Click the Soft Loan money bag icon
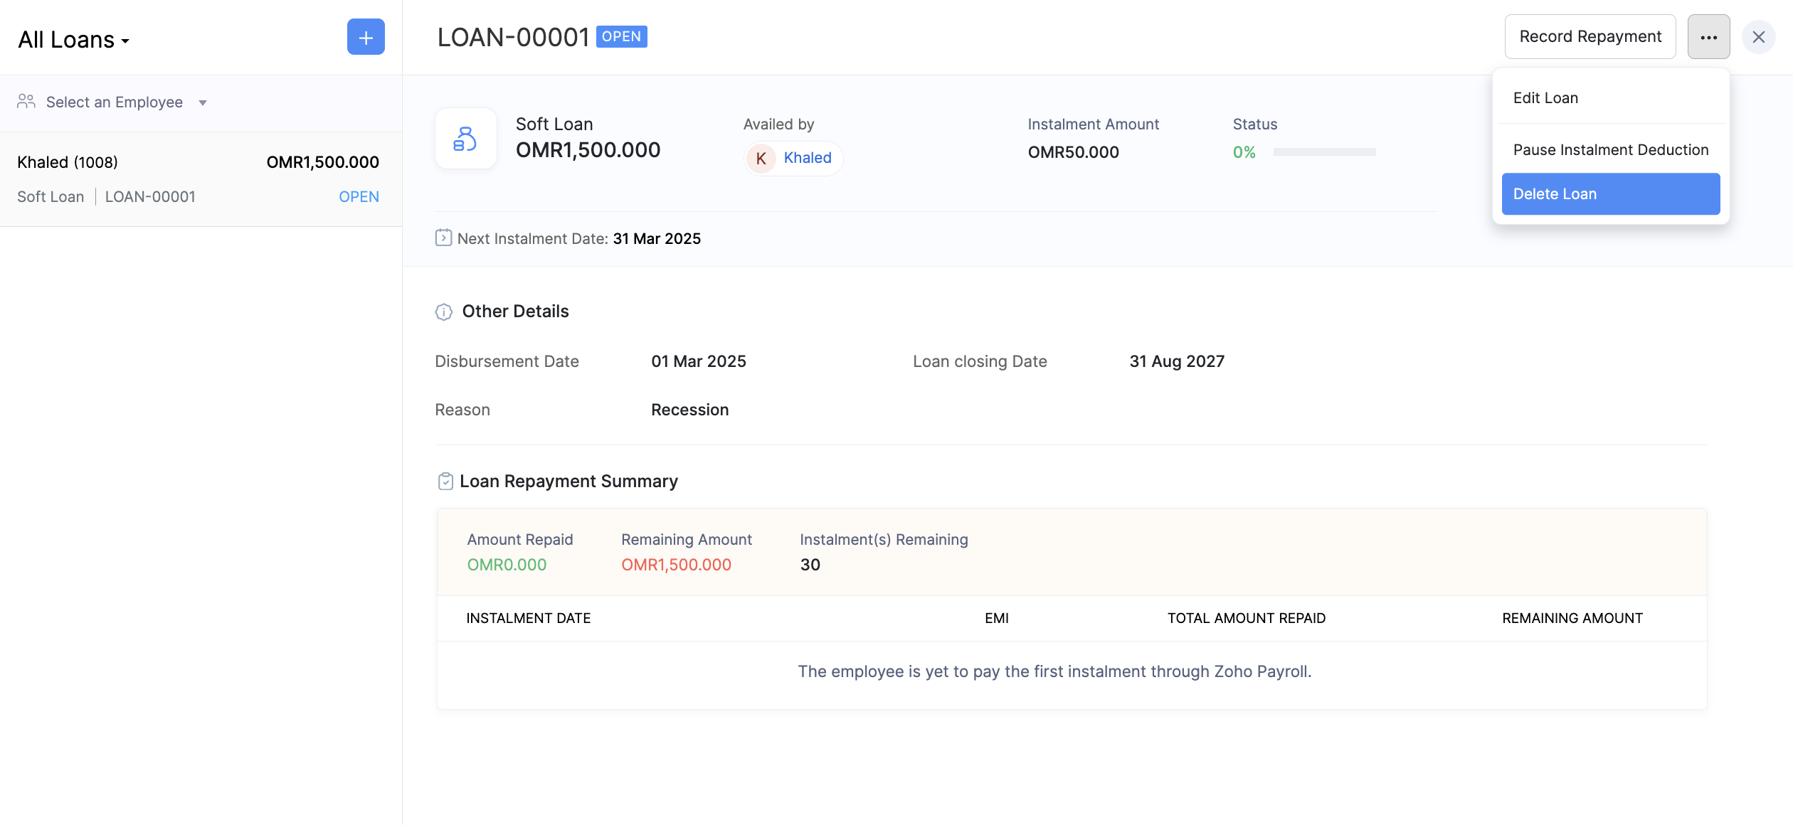 coord(465,139)
